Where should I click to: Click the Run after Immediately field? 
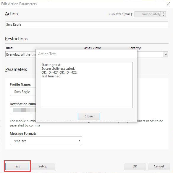[148, 14]
